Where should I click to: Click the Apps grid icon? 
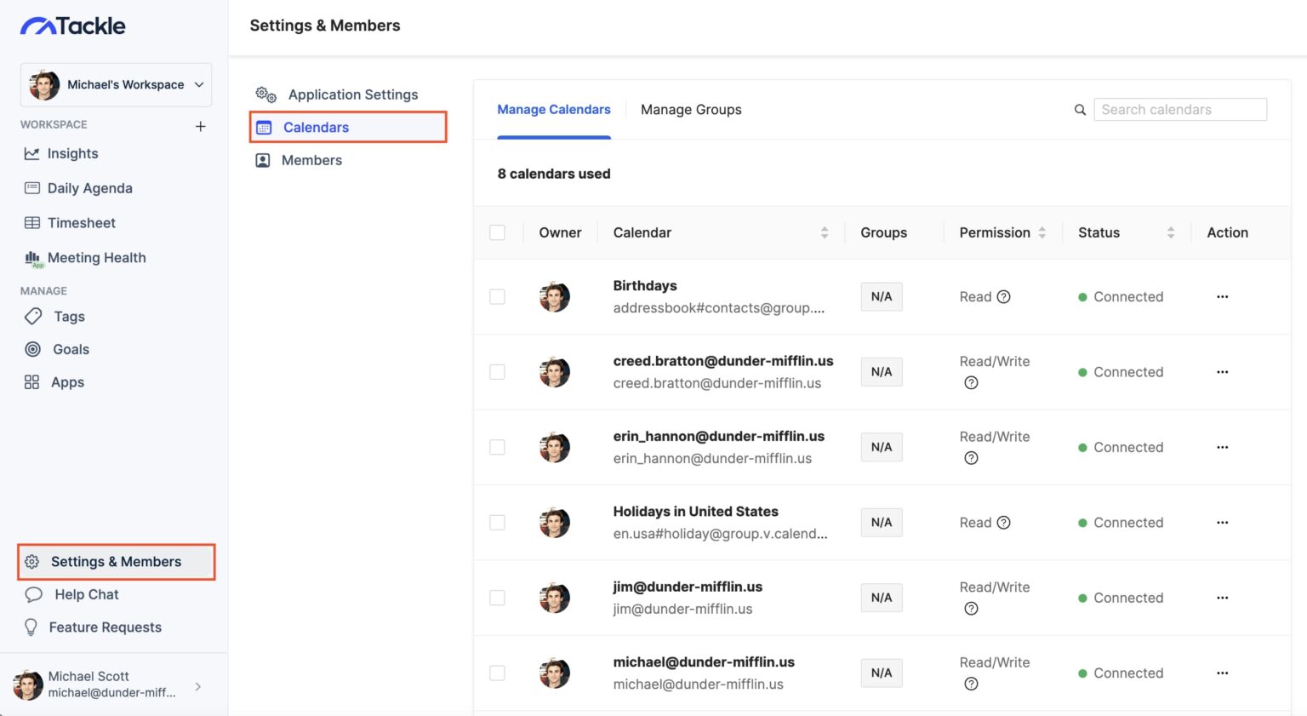[32, 382]
